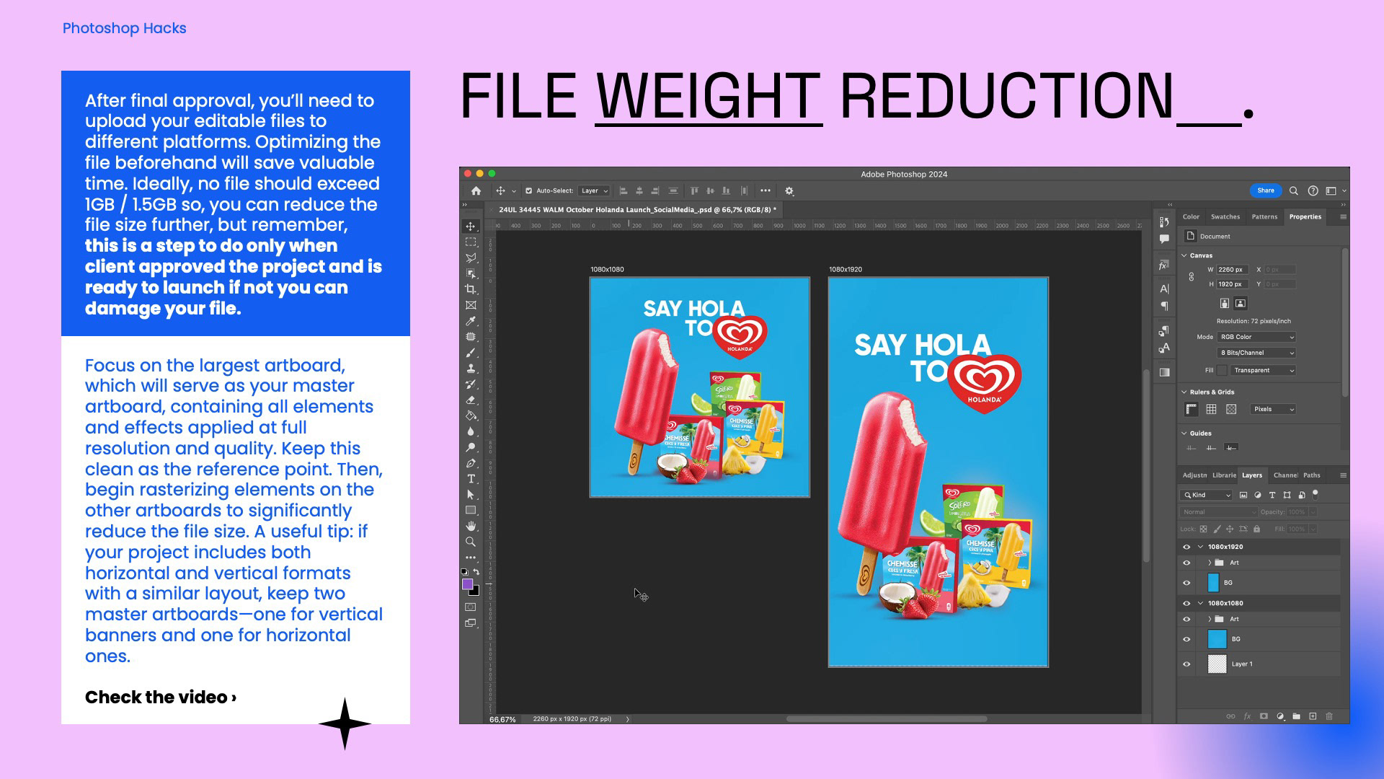This screenshot has width=1384, height=779.
Task: Open the options bar gear settings
Action: (x=789, y=191)
